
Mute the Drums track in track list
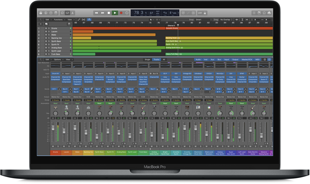[46, 28]
